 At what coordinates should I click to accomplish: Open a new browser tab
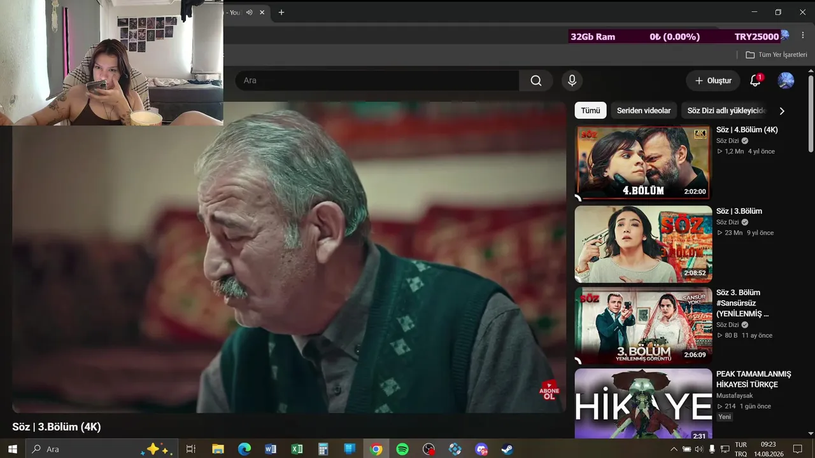281,12
